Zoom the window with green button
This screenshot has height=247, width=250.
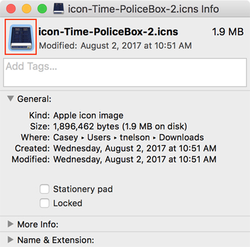42,9
